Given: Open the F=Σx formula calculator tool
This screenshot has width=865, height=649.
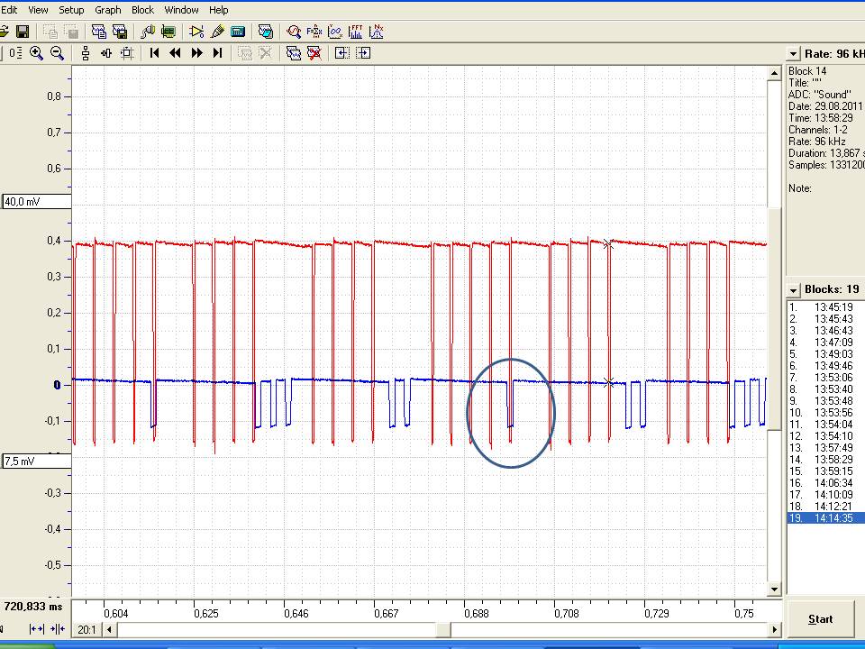Looking at the screenshot, I should [x=314, y=32].
